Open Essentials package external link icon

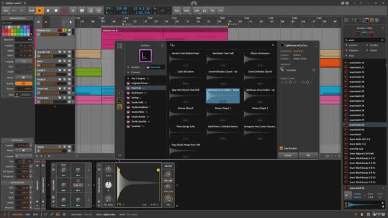click(314, 70)
